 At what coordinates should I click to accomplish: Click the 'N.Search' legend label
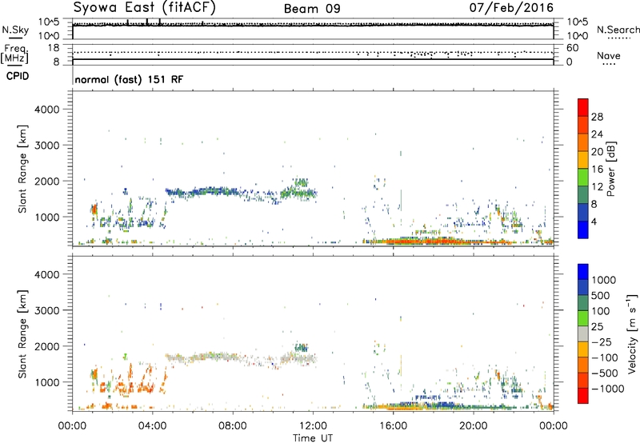tap(618, 30)
